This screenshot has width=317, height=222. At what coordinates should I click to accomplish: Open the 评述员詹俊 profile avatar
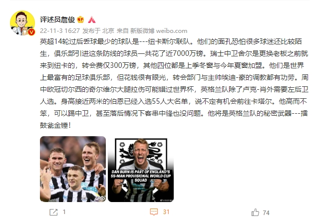coord(22,23)
